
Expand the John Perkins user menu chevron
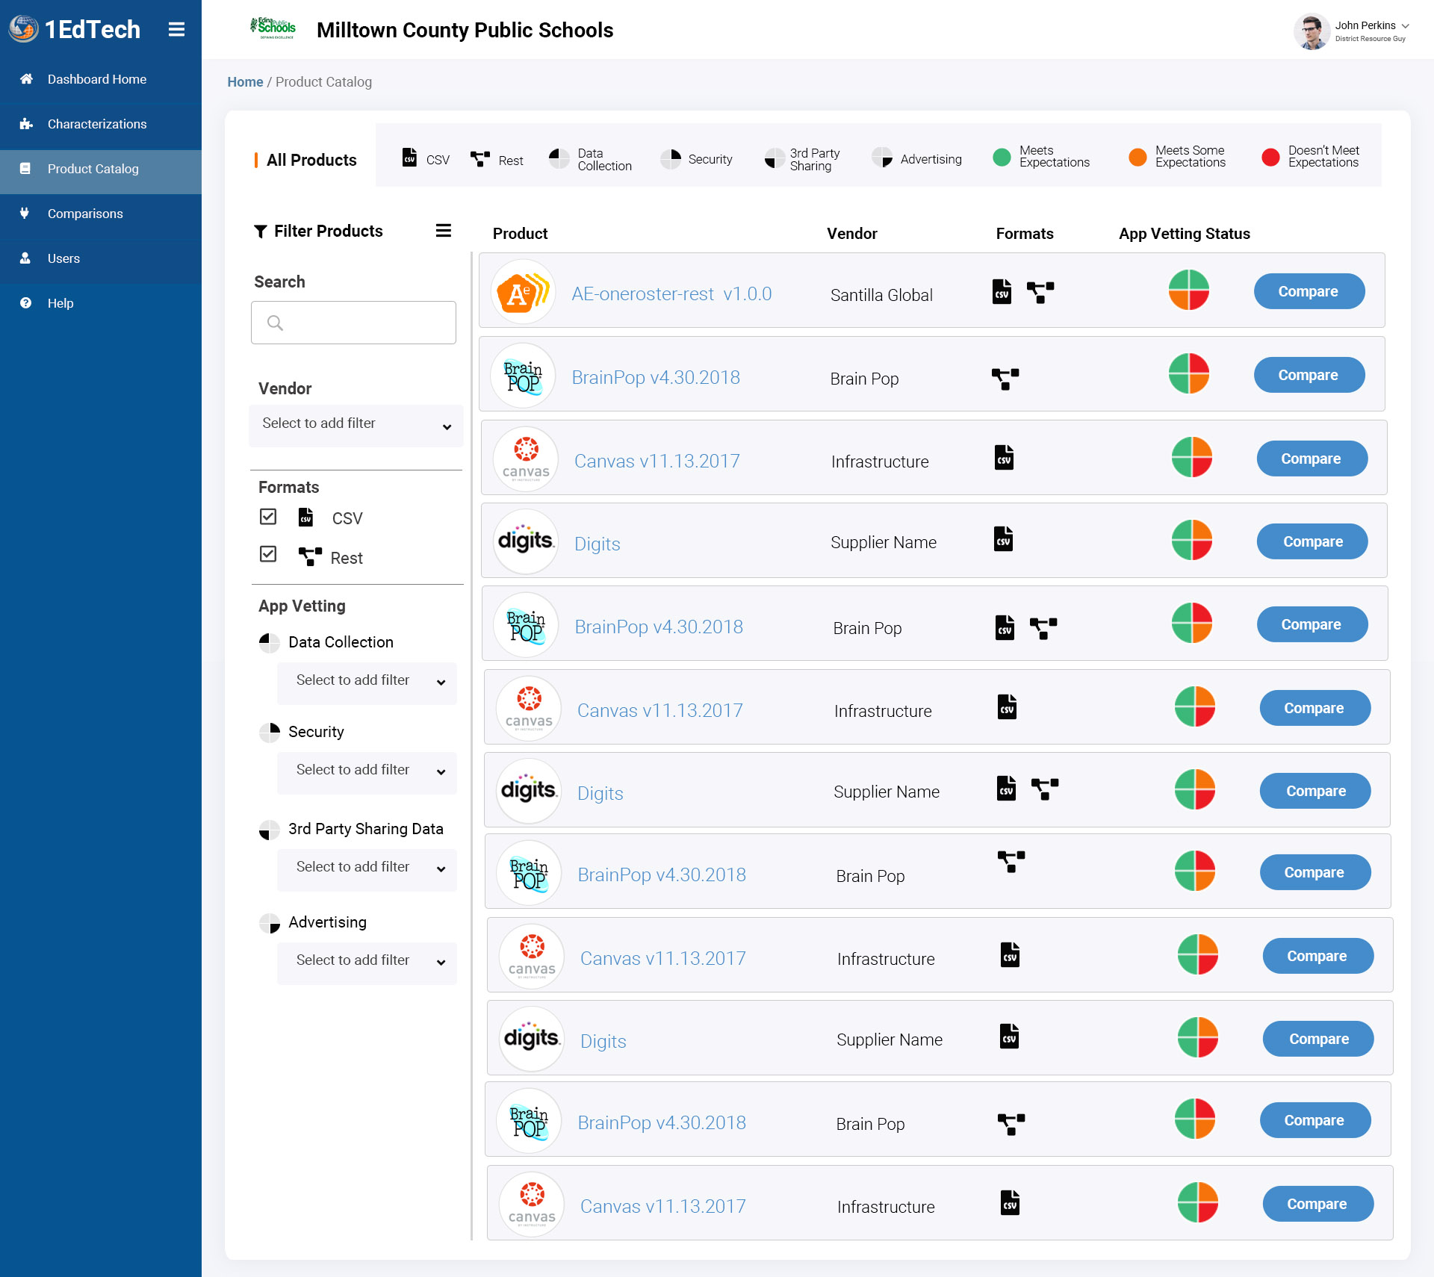pyautogui.click(x=1406, y=26)
